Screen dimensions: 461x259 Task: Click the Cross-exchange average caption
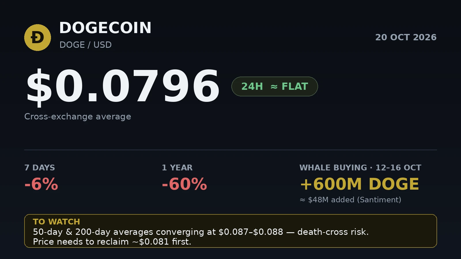(x=78, y=117)
